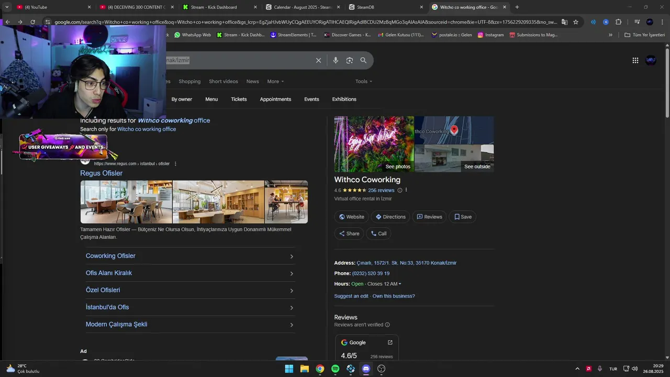
Task: Open the Chrome extensions puzzle icon
Action: click(x=618, y=22)
